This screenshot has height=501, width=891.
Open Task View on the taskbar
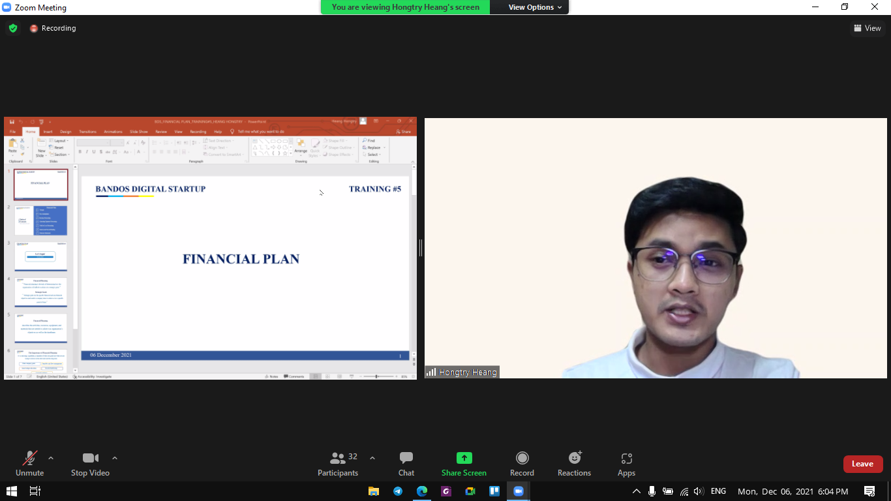[35, 491]
